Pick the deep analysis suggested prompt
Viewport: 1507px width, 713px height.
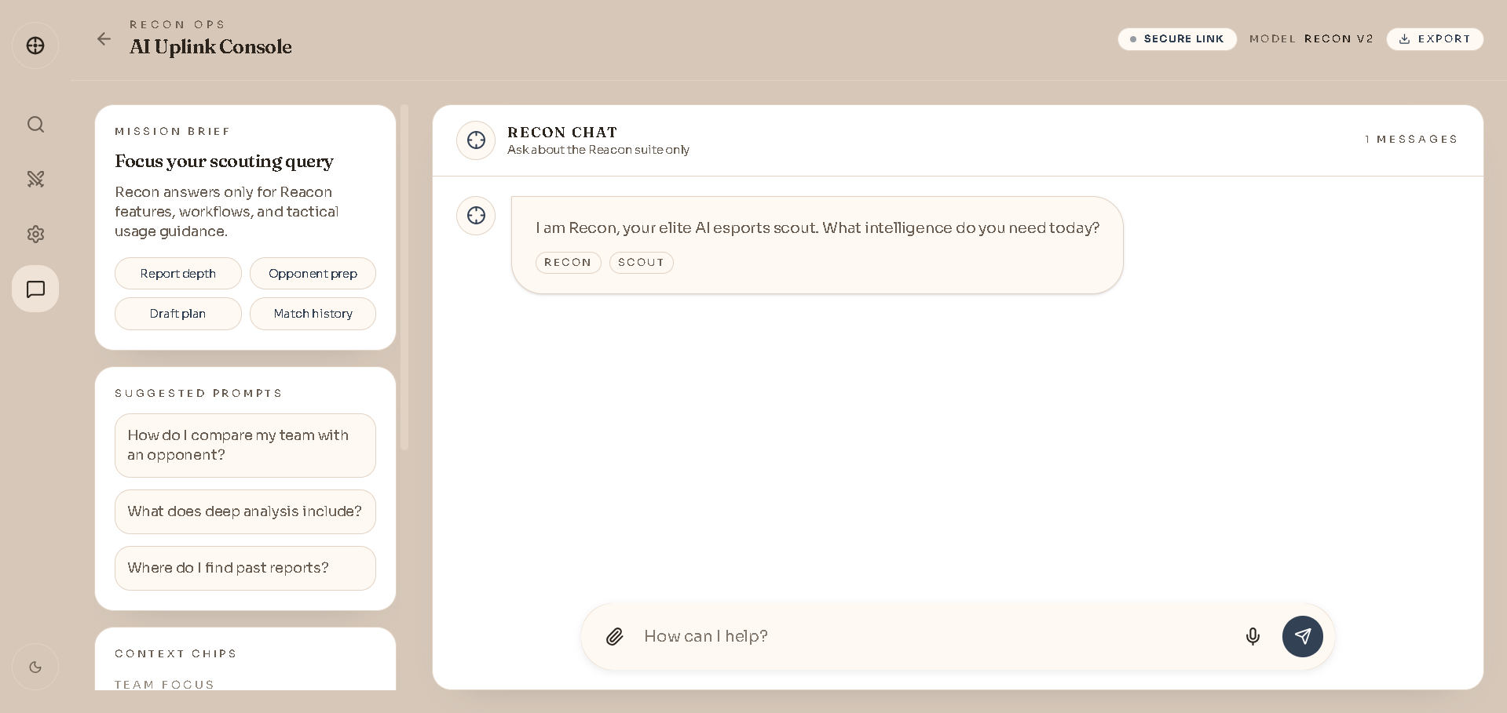(x=245, y=511)
